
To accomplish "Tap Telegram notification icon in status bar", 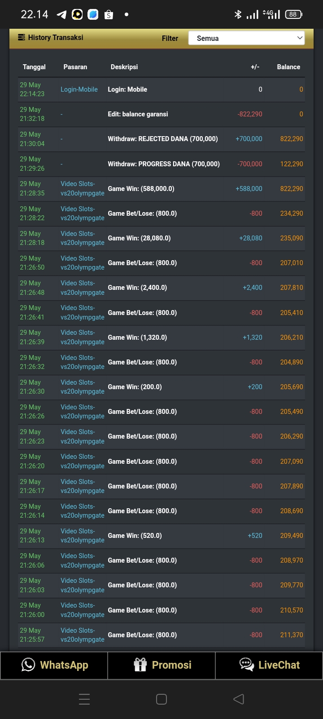I will 61,15.
